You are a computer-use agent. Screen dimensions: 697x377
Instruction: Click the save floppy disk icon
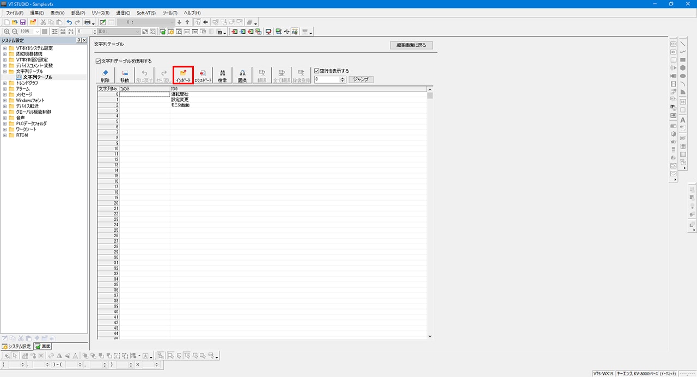(x=23, y=22)
